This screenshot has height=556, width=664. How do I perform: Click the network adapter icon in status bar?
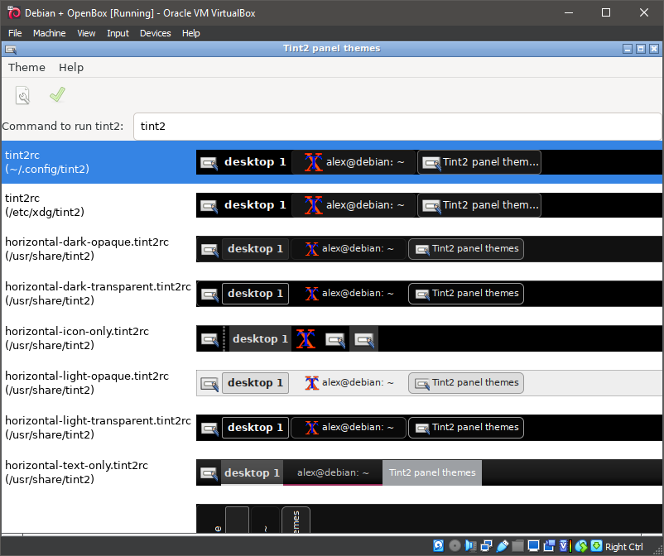[x=486, y=546]
